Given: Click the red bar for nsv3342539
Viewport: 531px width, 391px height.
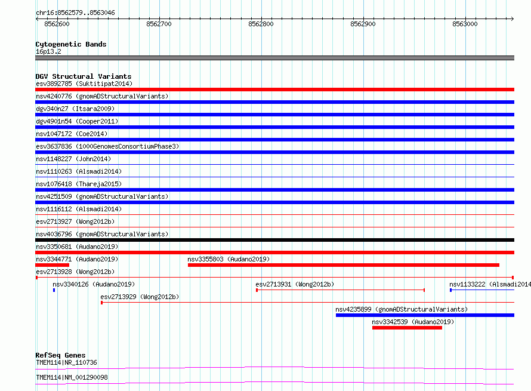Looking at the screenshot, I should [407, 328].
